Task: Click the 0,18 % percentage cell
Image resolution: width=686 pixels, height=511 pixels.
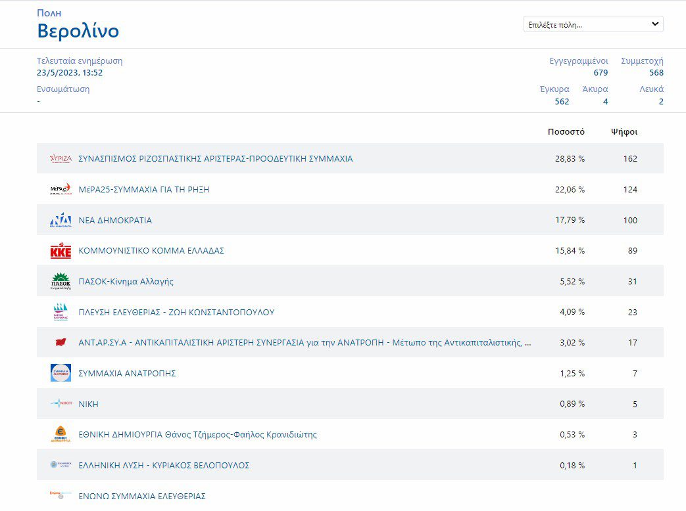Action: pos(572,466)
